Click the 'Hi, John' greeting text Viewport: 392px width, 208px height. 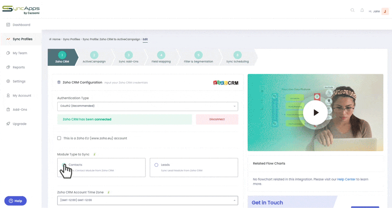point(374,11)
